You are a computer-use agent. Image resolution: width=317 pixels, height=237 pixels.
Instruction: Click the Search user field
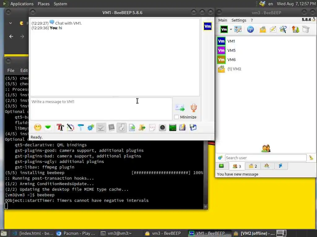[x=266, y=158]
